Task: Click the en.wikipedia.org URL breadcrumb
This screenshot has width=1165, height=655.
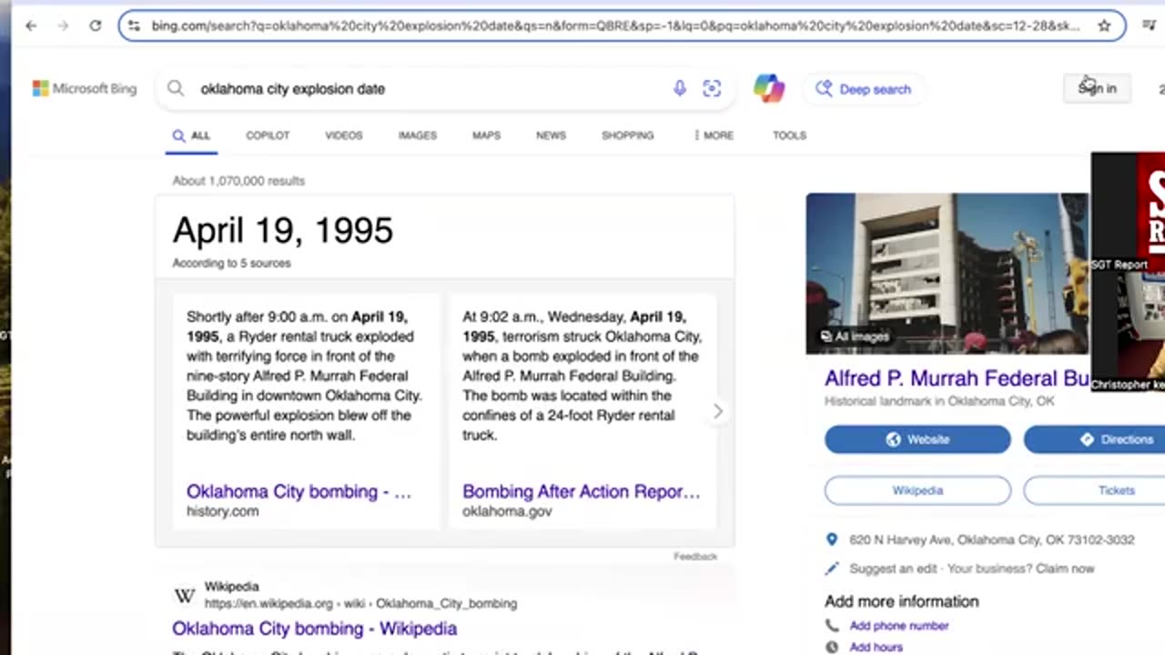Action: pos(360,603)
